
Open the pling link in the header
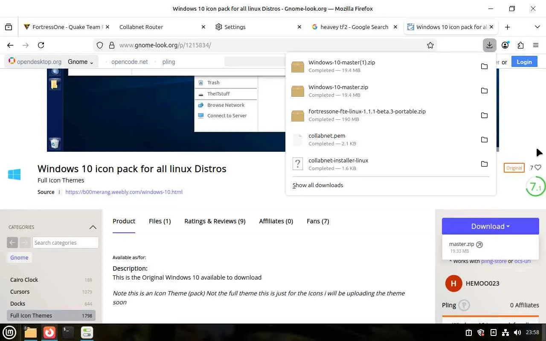click(x=168, y=62)
